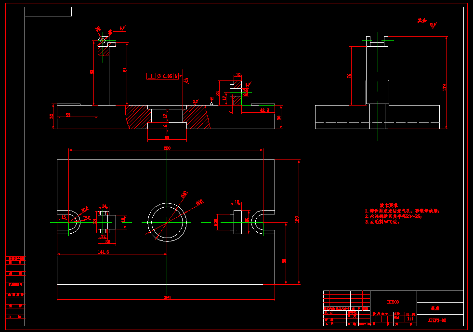The image size is (473, 332).
Task: Select the 141.6 dimension text
Action: (x=104, y=252)
